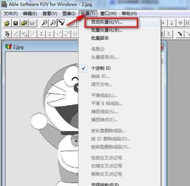
Task: Toggle the pressed line editor tool button
Action: [x=62, y=23]
